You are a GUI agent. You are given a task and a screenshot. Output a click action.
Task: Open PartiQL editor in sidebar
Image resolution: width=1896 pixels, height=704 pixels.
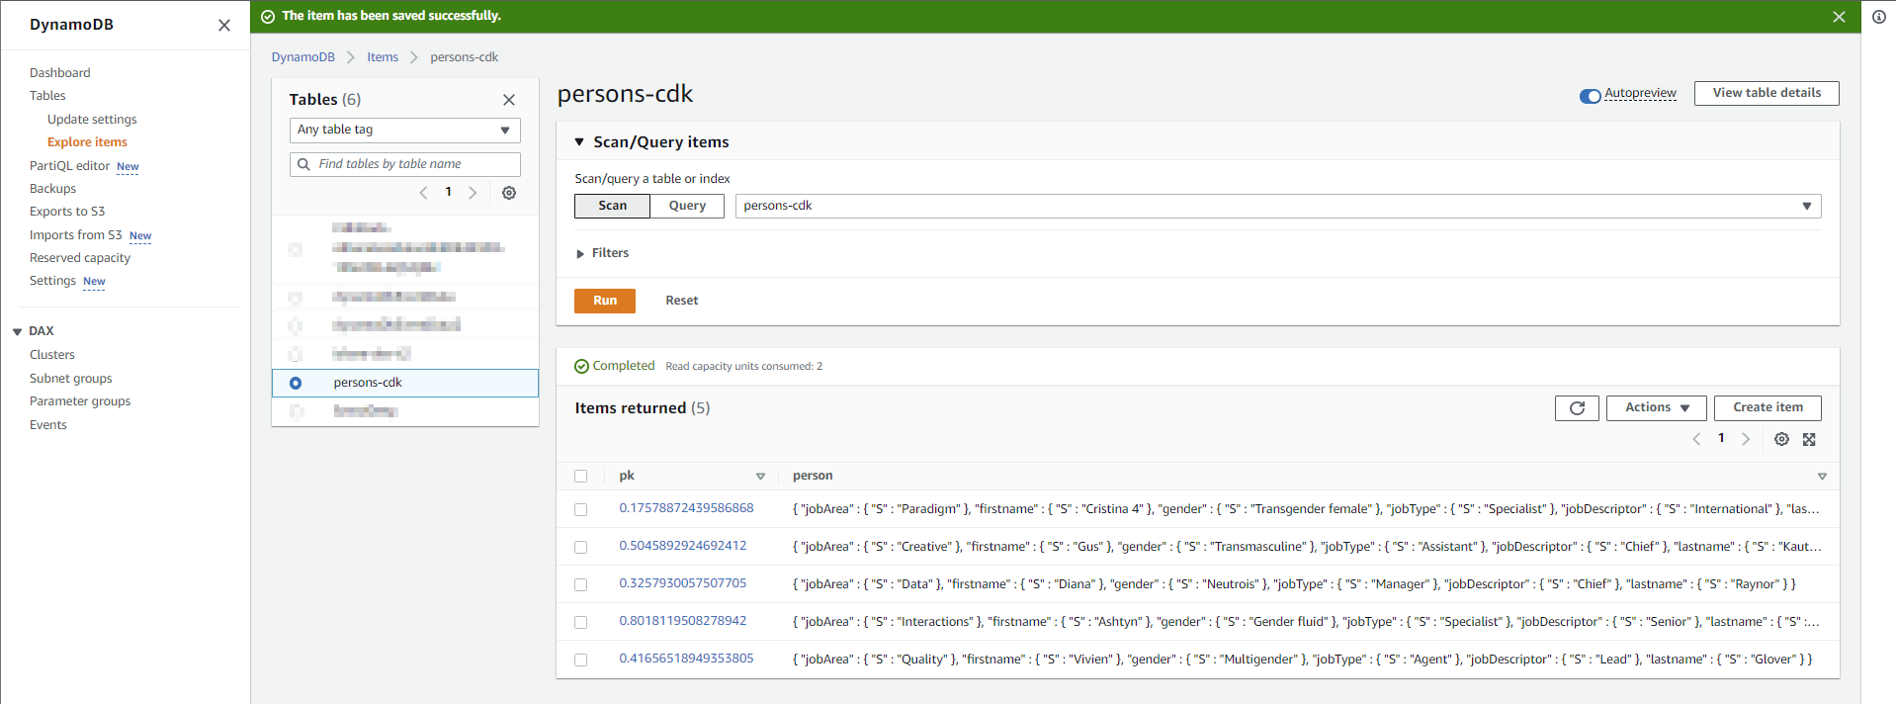69,166
